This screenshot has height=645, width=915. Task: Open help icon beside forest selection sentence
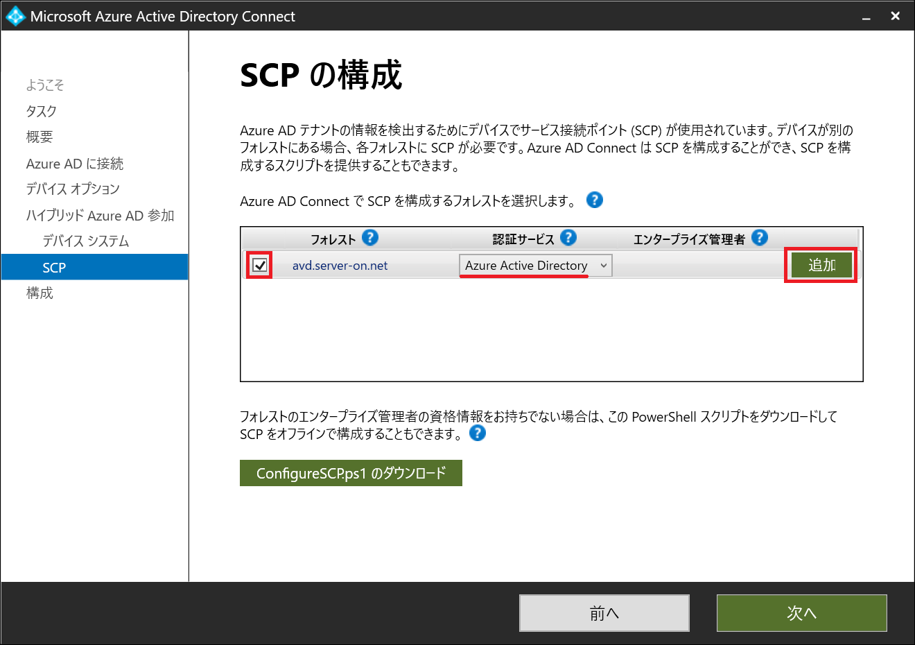pos(594,200)
